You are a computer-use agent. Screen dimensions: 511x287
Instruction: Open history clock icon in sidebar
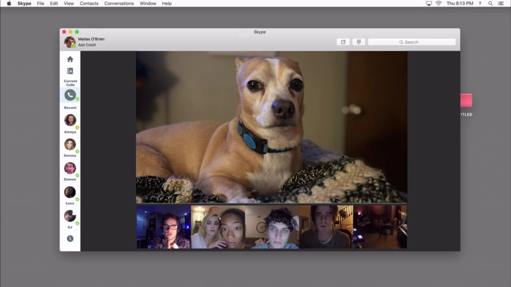click(70, 239)
